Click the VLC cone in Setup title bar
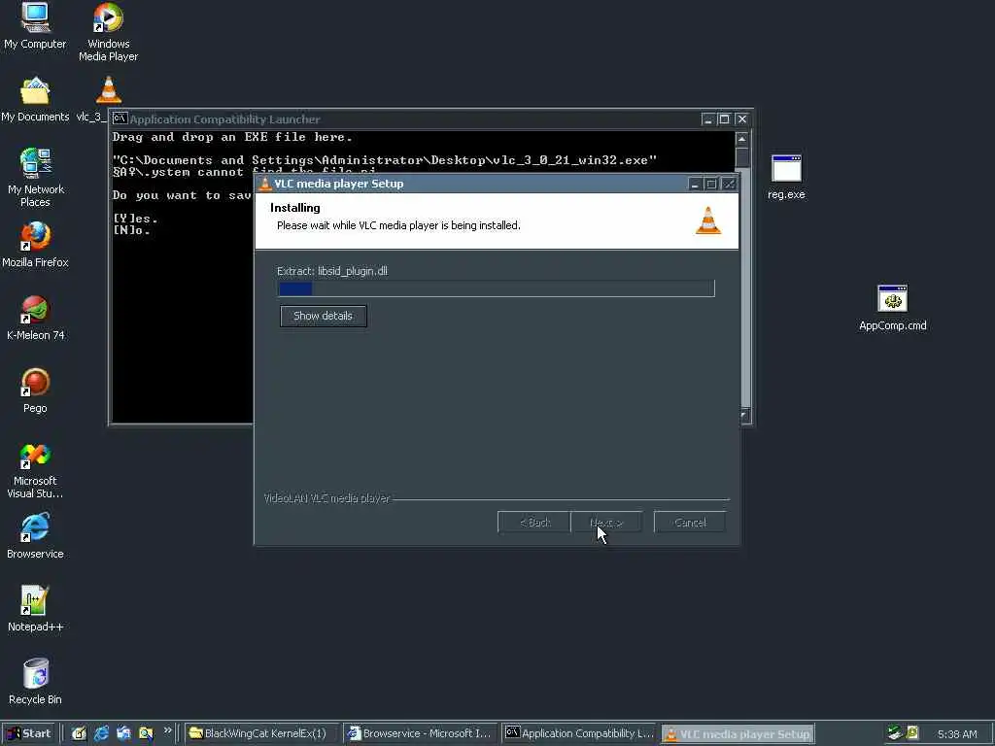This screenshot has height=746, width=995. click(265, 184)
